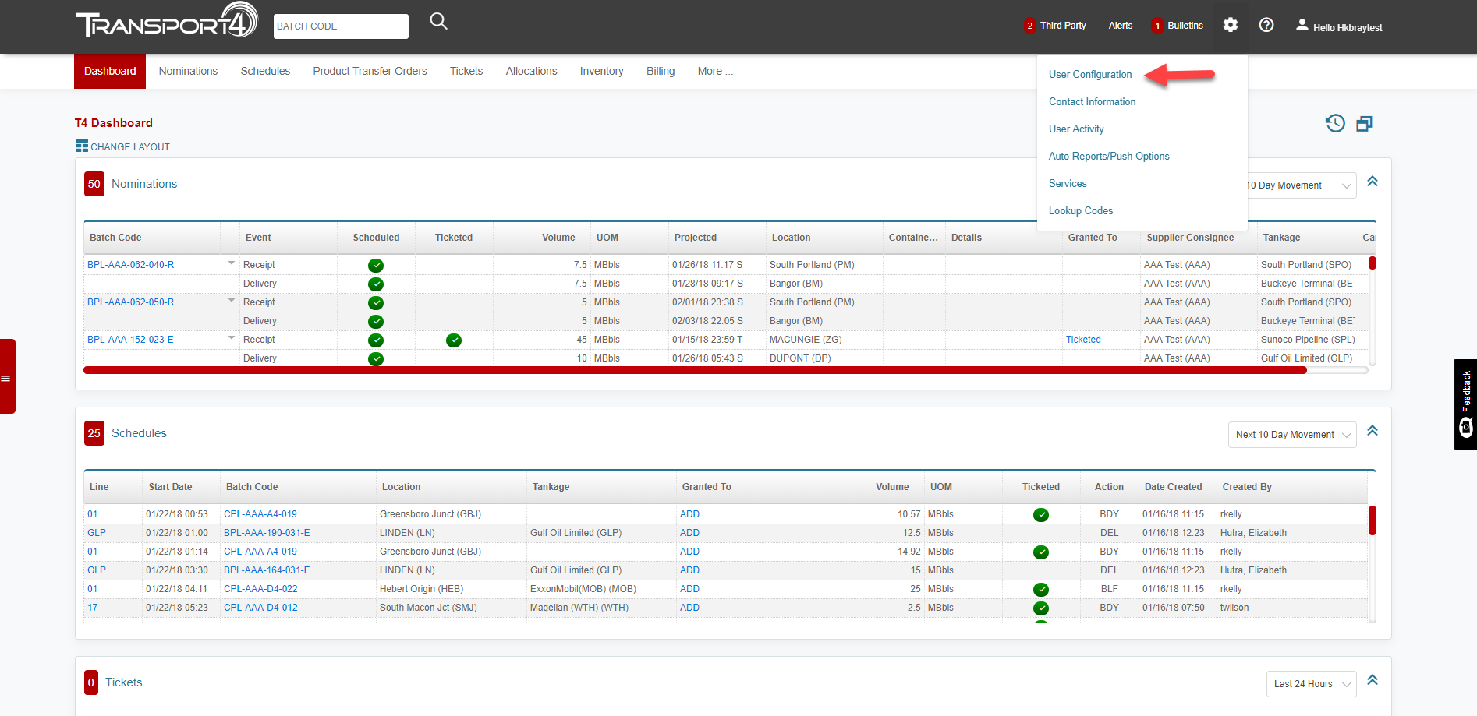Screen dimensions: 1477x716
Task: View dashboard history with the clock icon
Action: point(1335,123)
